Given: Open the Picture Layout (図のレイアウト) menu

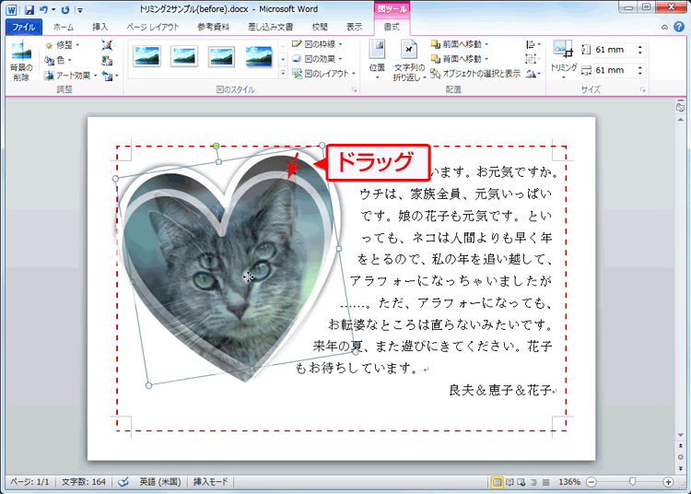Looking at the screenshot, I should 323,74.
